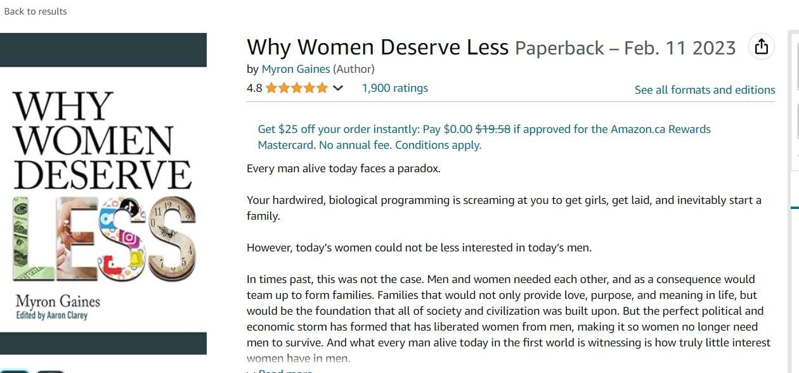Image resolution: width=799 pixels, height=373 pixels.
Task: Click the orange star rating icons
Action: pos(297,88)
